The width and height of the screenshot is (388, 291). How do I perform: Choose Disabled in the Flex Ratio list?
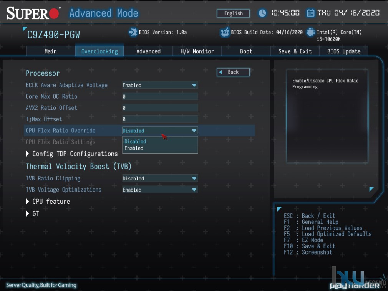135,141
